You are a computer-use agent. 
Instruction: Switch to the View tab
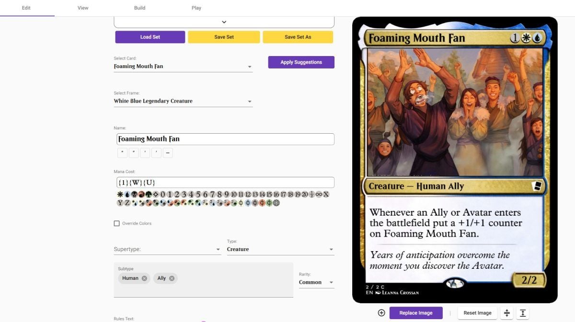[x=83, y=8]
